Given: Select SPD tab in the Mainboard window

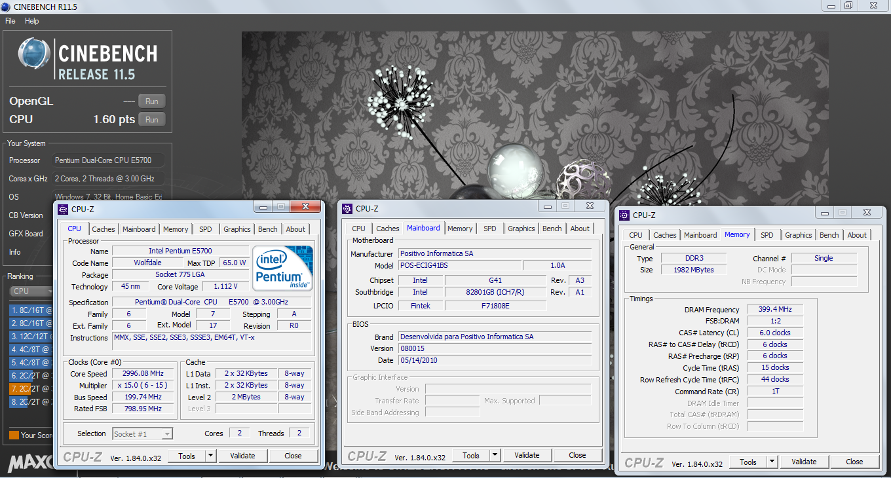Looking at the screenshot, I should tap(490, 229).
